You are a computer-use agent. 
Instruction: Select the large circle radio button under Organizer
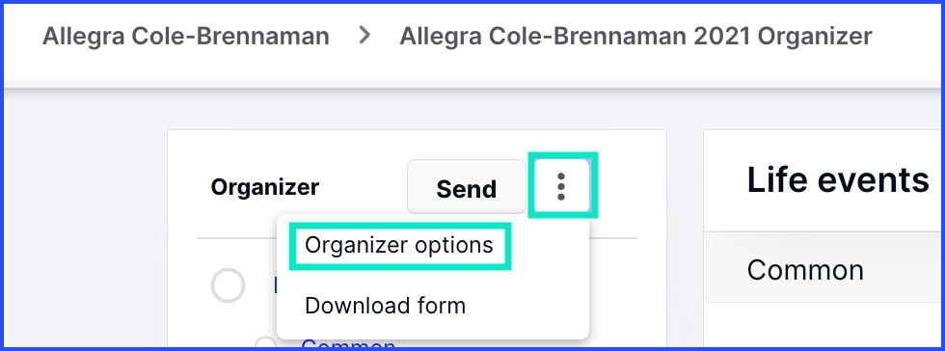coord(229,285)
